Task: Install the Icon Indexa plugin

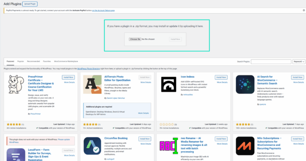Action: pyautogui.click(x=221, y=77)
